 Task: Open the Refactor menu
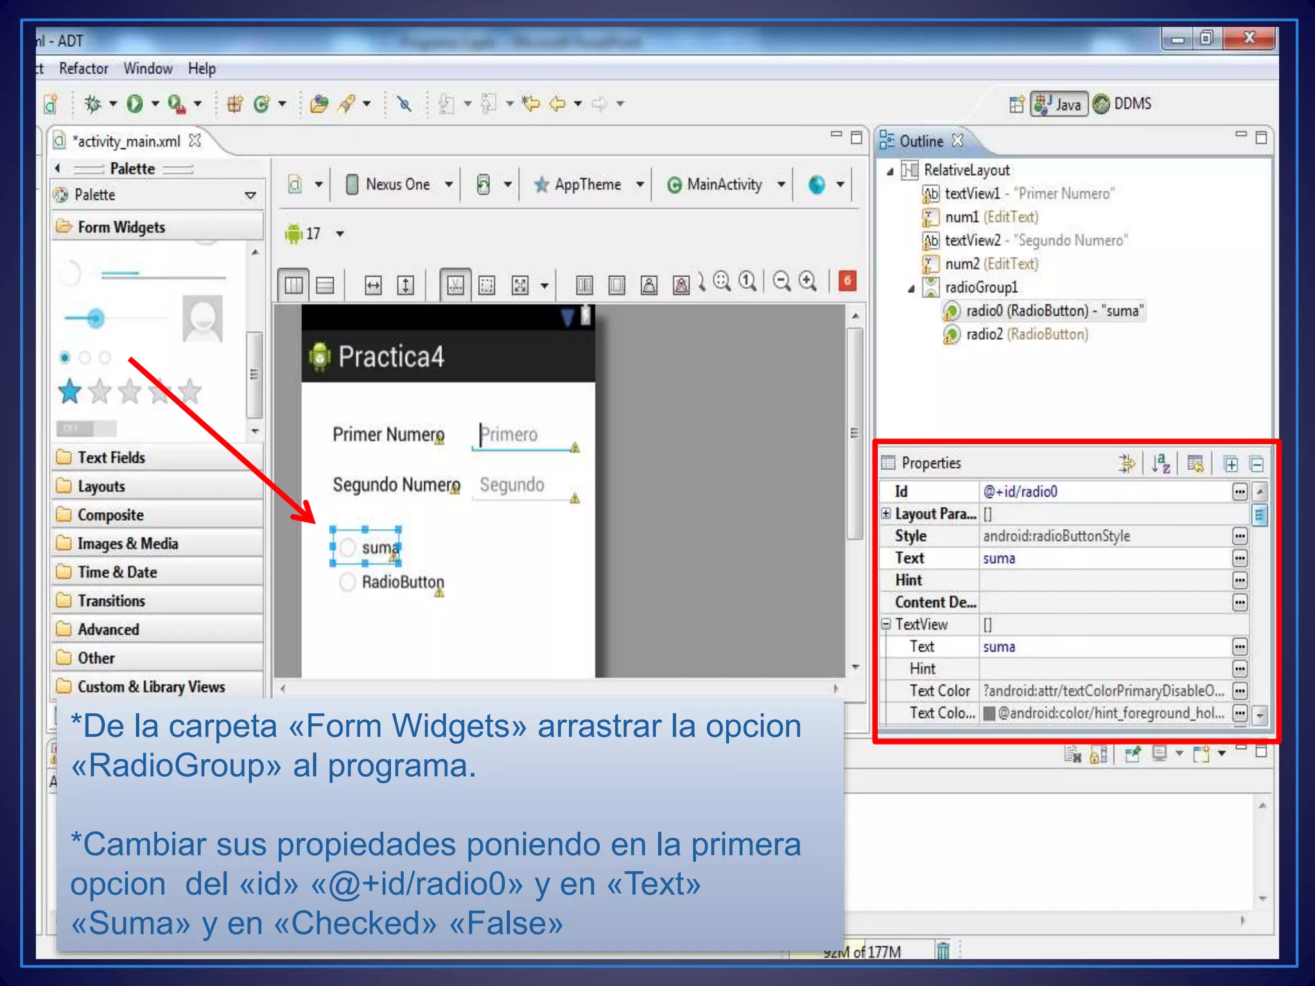[x=83, y=68]
